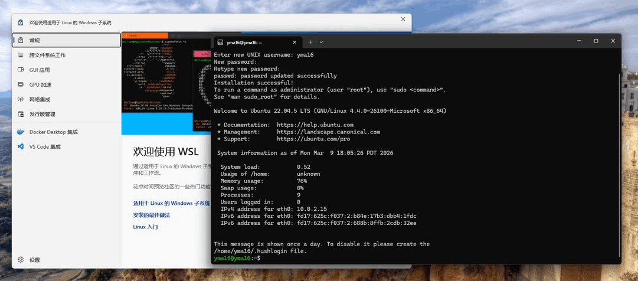Click the 网络集成 signal icon
638x281 pixels.
(20, 99)
